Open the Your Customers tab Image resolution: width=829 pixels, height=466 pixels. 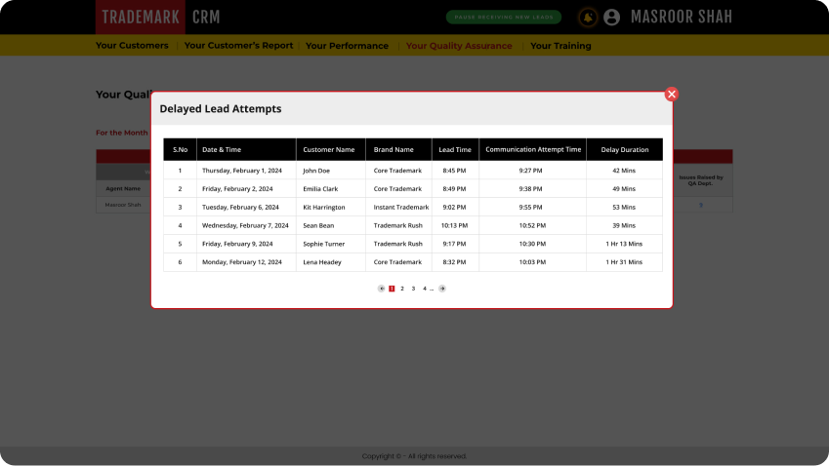point(132,46)
